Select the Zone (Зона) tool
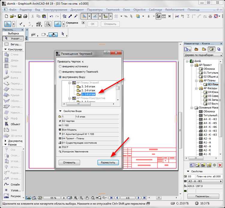 pyautogui.click(x=13, y=130)
